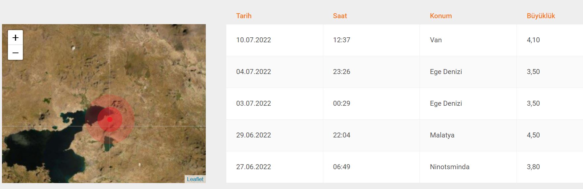
Task: Select the Ninotsminda location cell
Action: click(x=450, y=167)
